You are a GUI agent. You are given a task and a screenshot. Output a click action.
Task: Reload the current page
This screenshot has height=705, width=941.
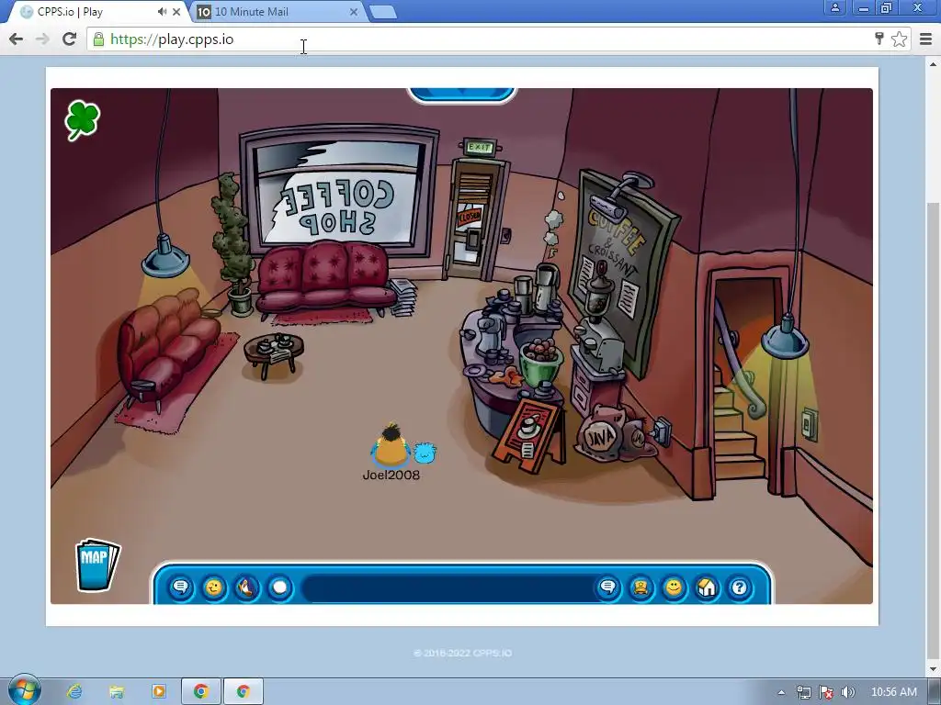(x=70, y=39)
